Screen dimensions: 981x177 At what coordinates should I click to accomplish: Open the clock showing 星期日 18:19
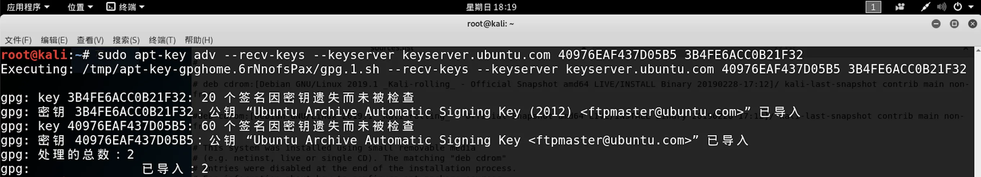(x=491, y=7)
